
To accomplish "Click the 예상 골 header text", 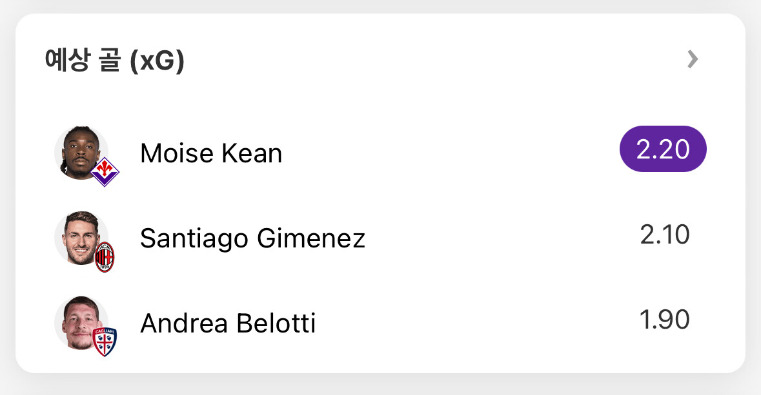I will coord(83,61).
